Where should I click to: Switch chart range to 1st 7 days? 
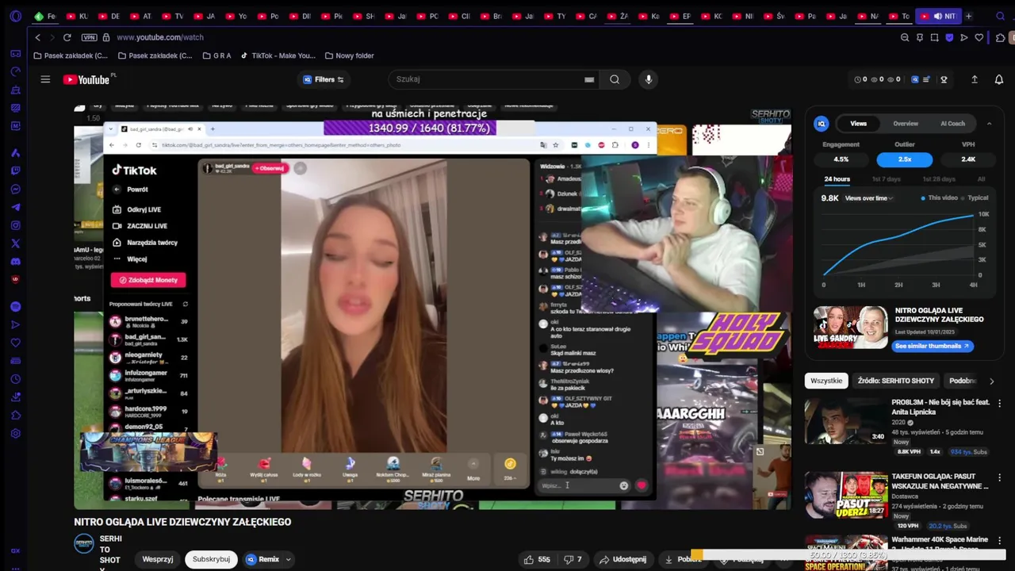coord(887,179)
